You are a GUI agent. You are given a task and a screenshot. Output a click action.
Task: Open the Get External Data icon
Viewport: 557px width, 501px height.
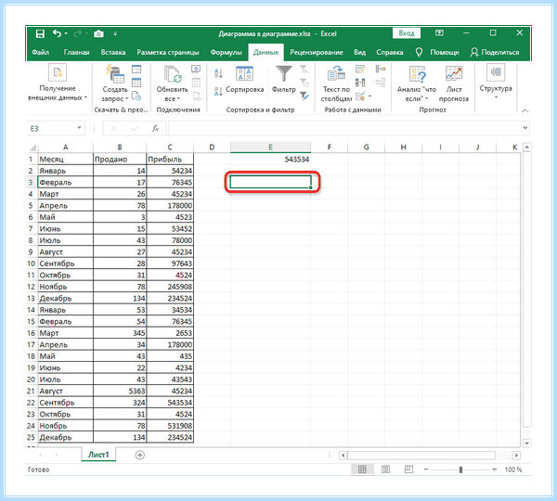[58, 72]
